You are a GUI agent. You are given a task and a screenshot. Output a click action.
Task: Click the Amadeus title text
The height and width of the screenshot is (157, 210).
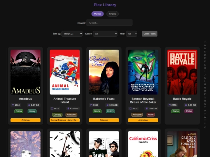(25, 99)
